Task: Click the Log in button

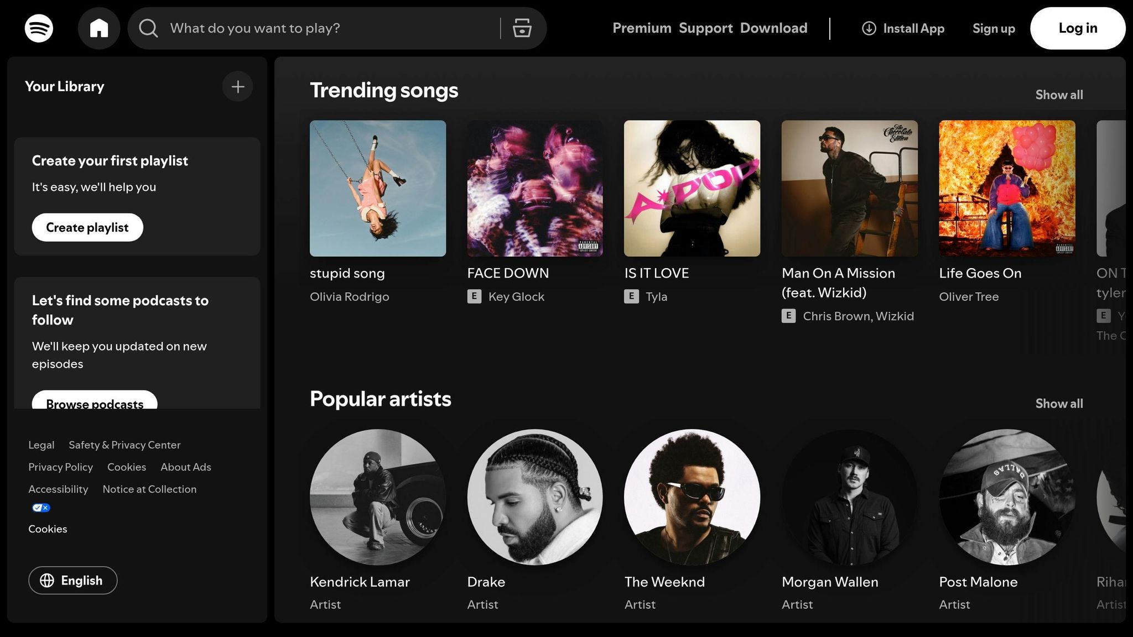Action: (x=1078, y=28)
